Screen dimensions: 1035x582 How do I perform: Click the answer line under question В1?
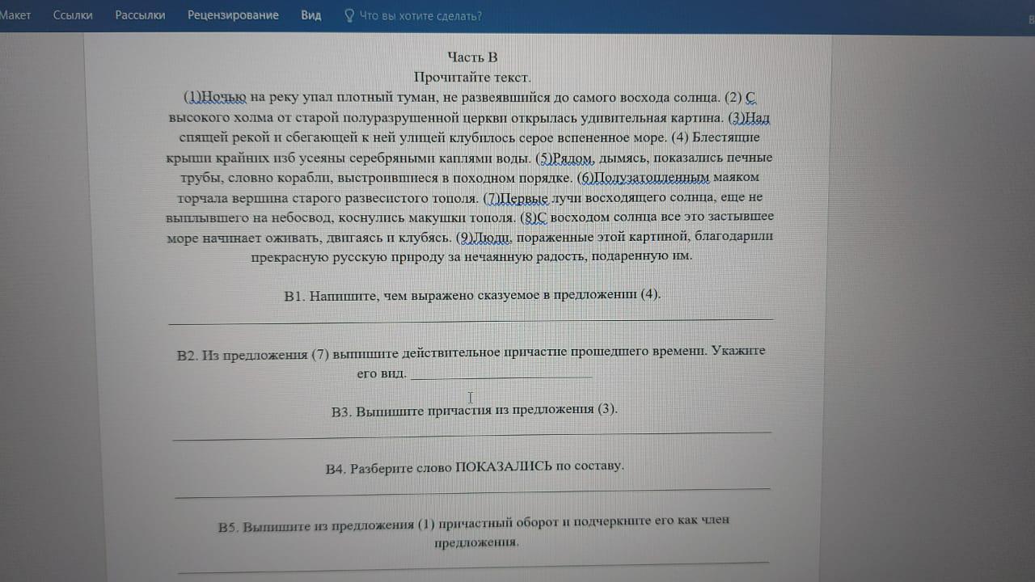(470, 320)
